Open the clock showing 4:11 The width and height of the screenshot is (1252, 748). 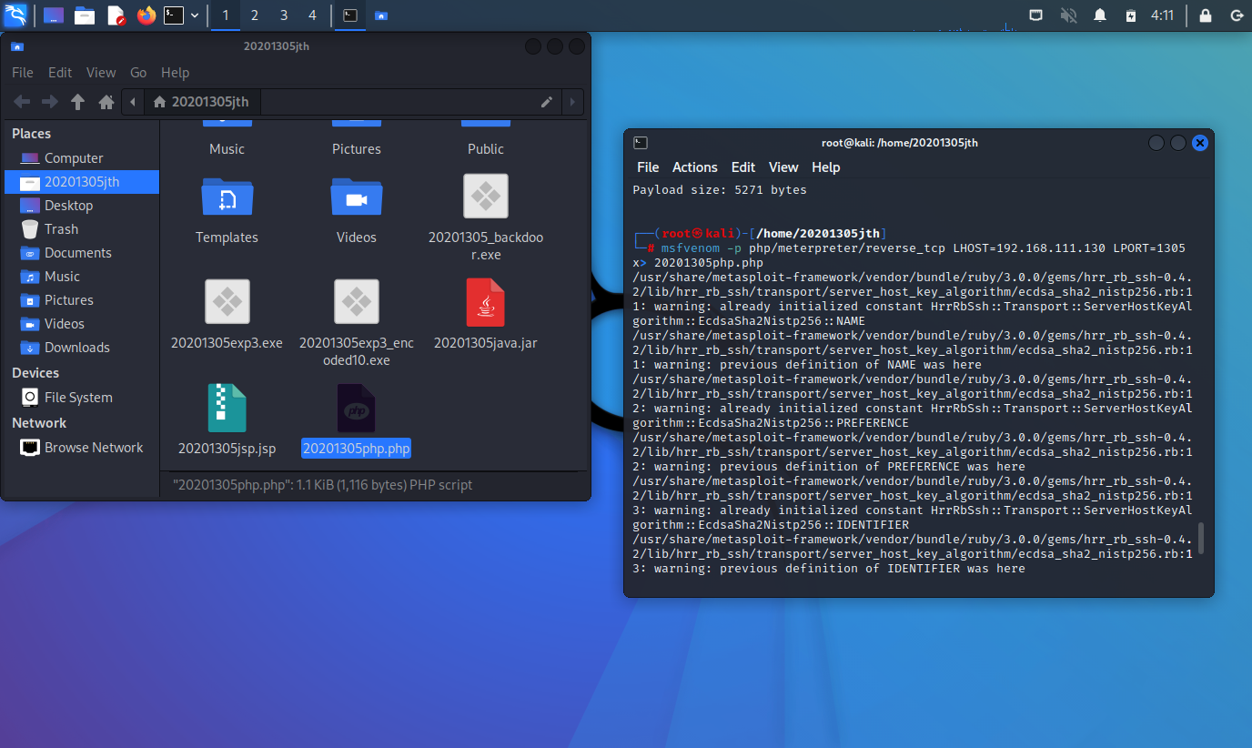pyautogui.click(x=1162, y=15)
